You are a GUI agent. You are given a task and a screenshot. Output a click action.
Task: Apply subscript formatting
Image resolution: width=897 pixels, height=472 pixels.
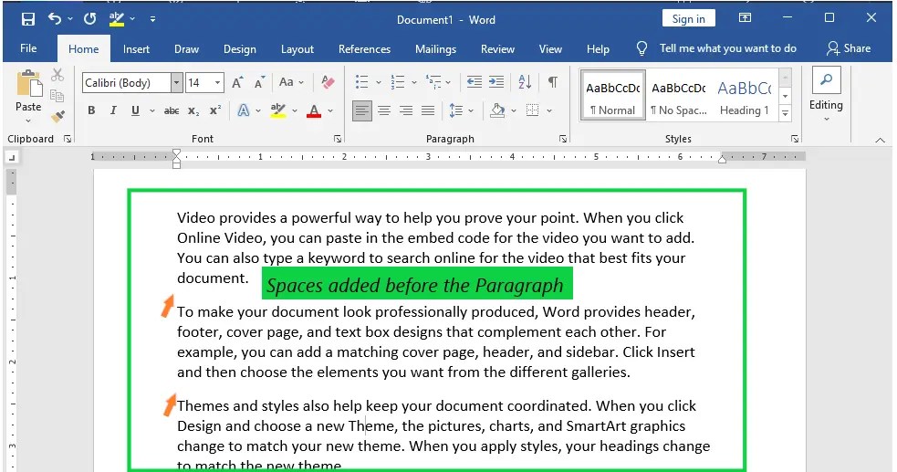click(x=194, y=111)
